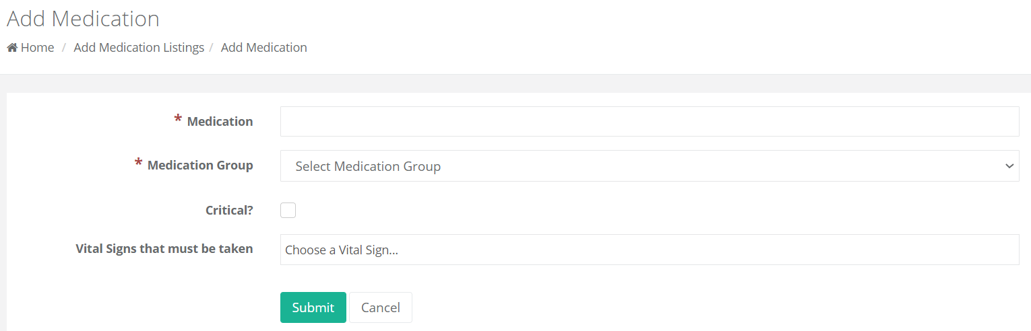The height and width of the screenshot is (331, 1031).
Task: Tick the Critical? checkbox
Action: point(288,211)
